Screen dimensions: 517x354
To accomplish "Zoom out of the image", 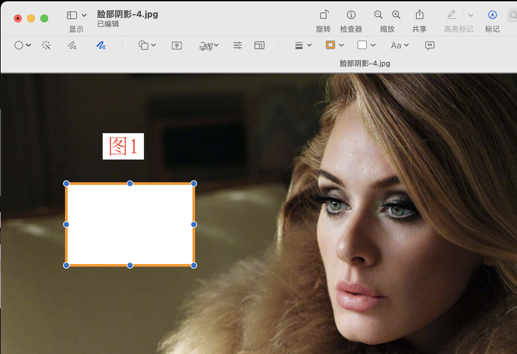I will point(378,15).
